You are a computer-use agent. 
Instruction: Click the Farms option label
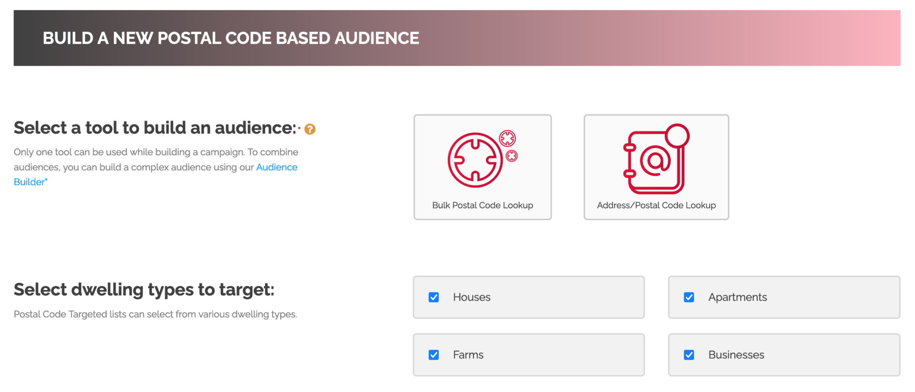coord(468,355)
